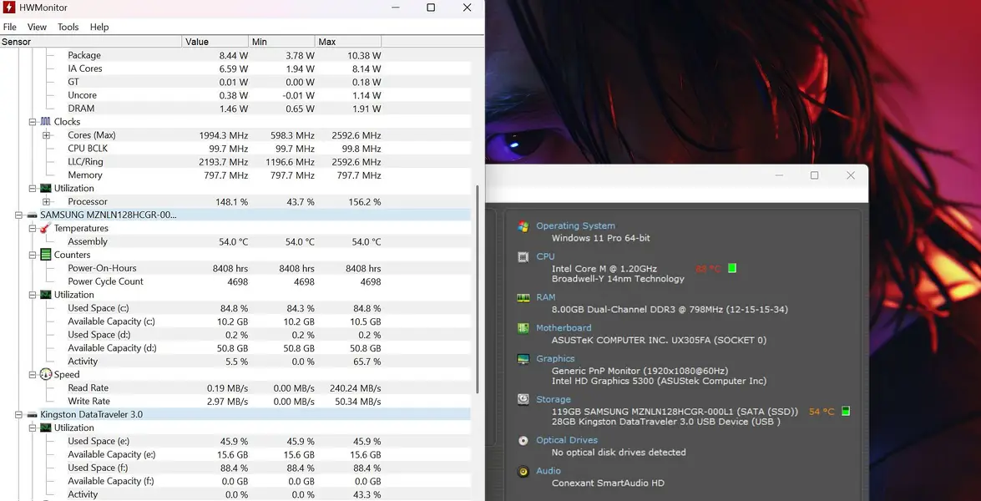Expand the Processor utilization entry
The width and height of the screenshot is (981, 501).
(x=47, y=202)
